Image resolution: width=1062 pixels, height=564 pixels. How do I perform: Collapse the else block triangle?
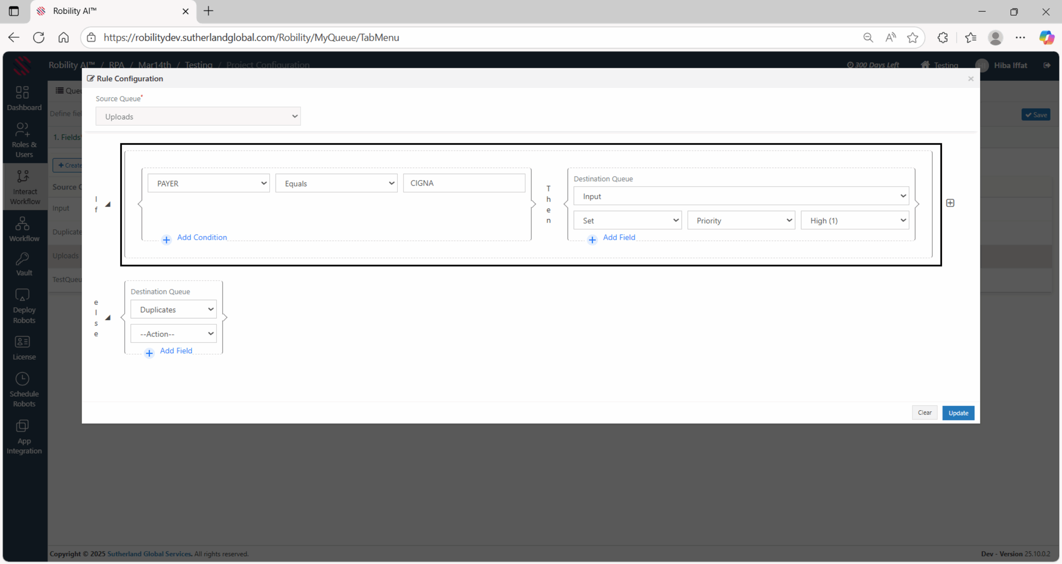point(108,318)
